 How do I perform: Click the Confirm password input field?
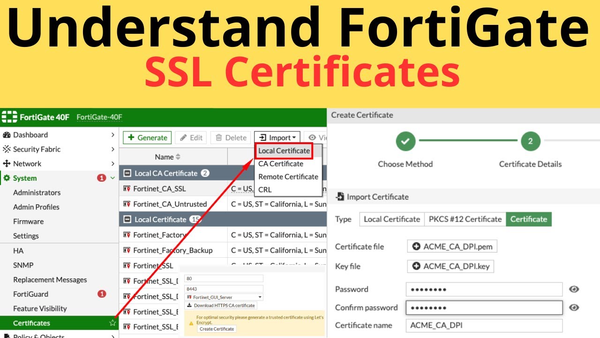[484, 307]
